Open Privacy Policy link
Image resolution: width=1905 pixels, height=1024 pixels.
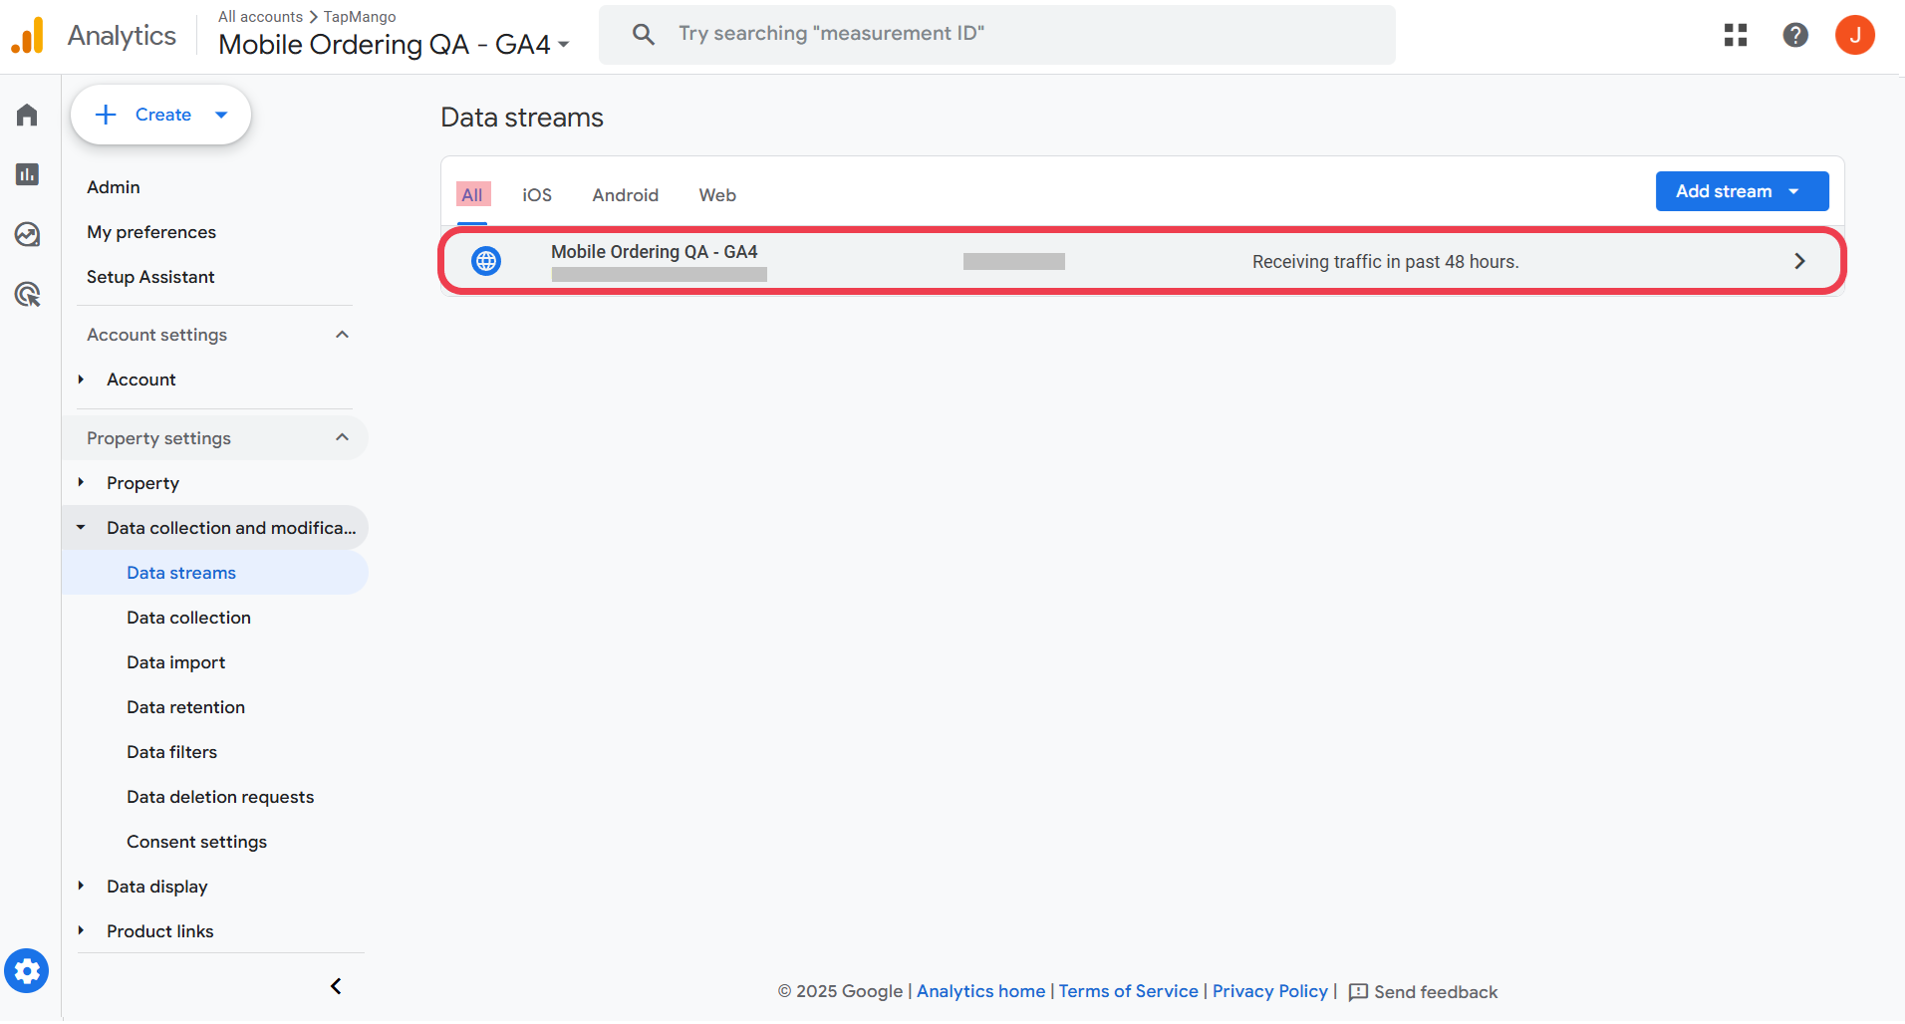[x=1270, y=991]
